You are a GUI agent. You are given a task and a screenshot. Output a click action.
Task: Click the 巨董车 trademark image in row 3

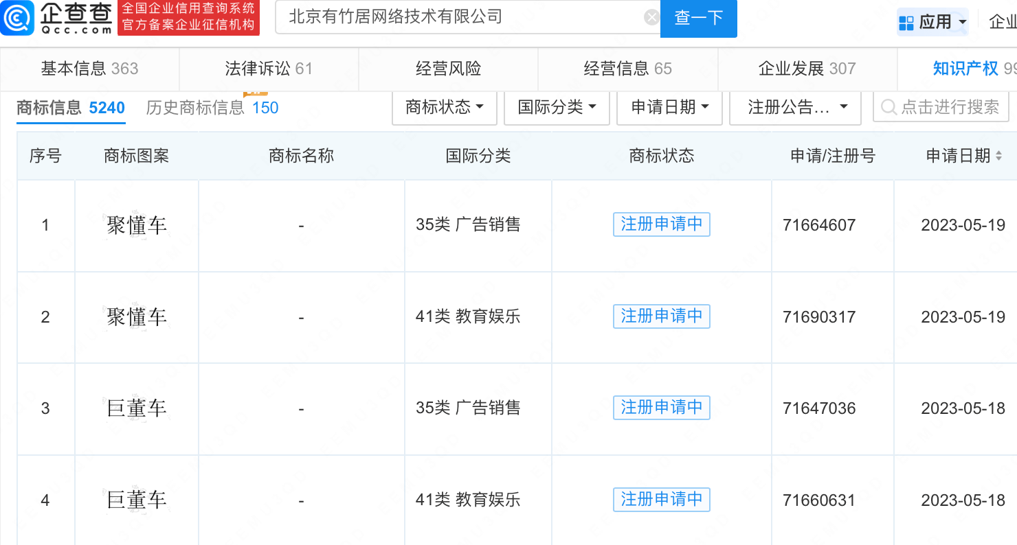pyautogui.click(x=137, y=408)
